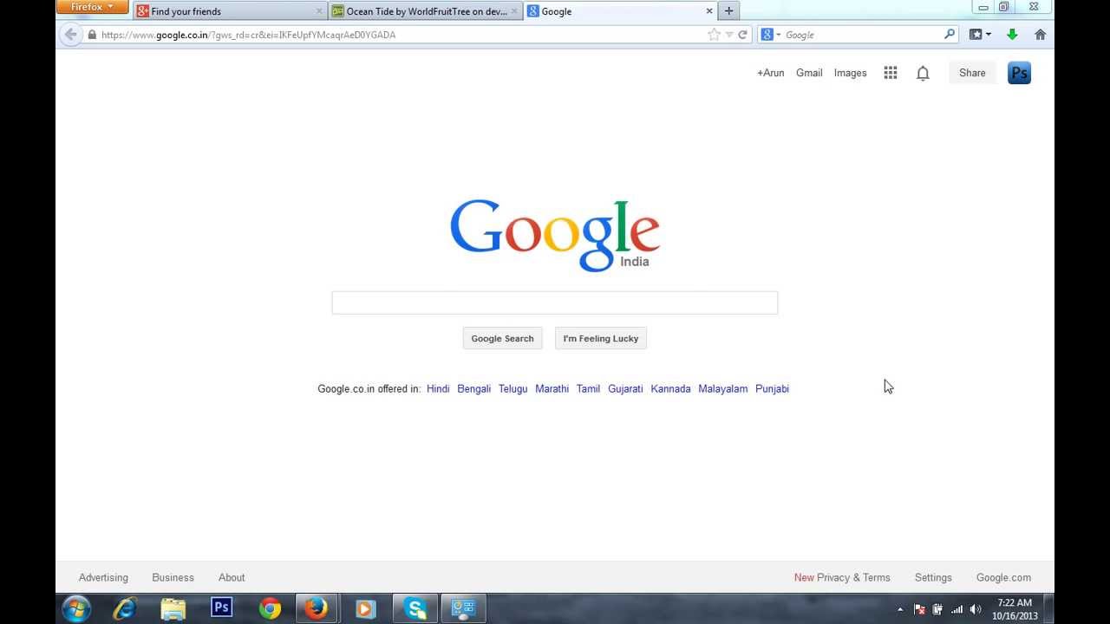The width and height of the screenshot is (1110, 624).
Task: Switch Google to Bengali
Action: [473, 389]
